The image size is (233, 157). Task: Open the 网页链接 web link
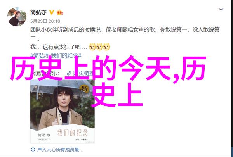[83, 73]
